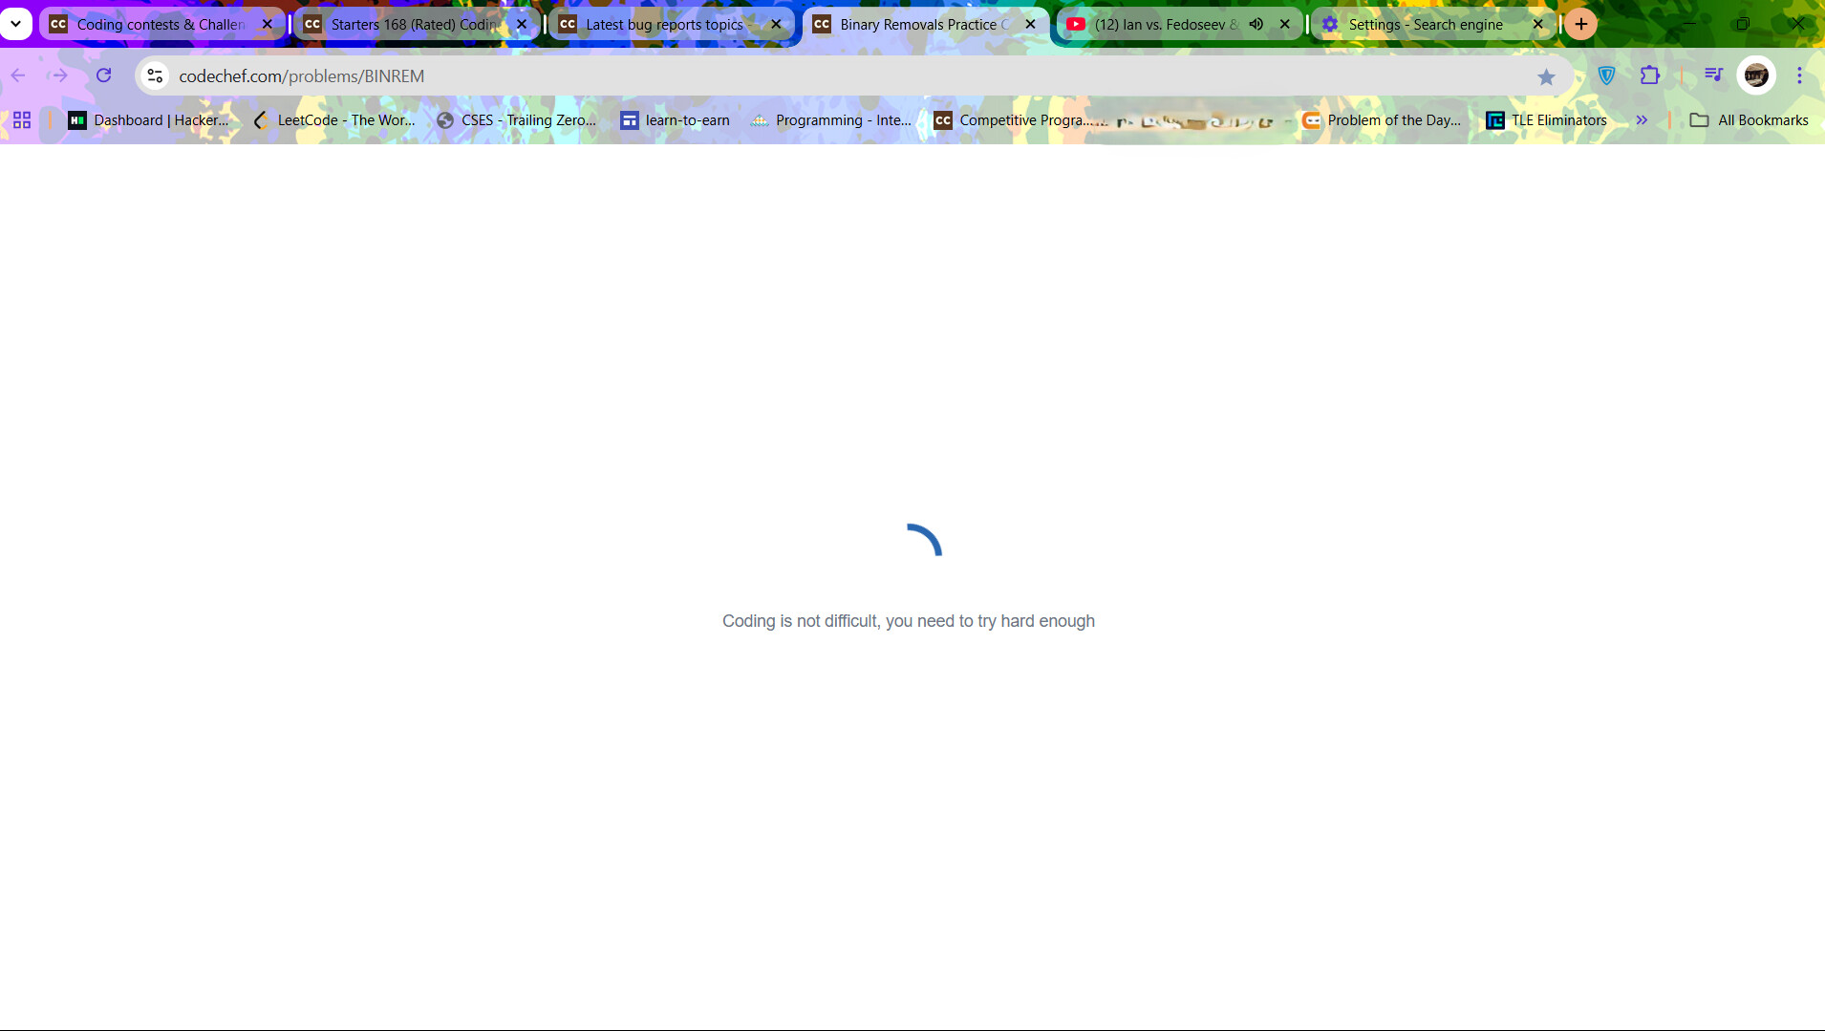Go forward to next page
The width and height of the screenshot is (1825, 1031).
tap(59, 75)
